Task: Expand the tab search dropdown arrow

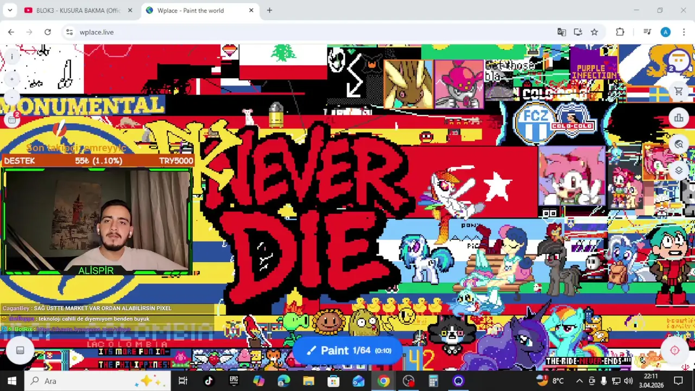Action: pyautogui.click(x=10, y=10)
